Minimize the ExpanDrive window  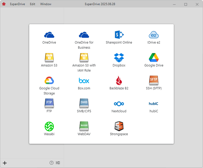(x=174, y=4)
